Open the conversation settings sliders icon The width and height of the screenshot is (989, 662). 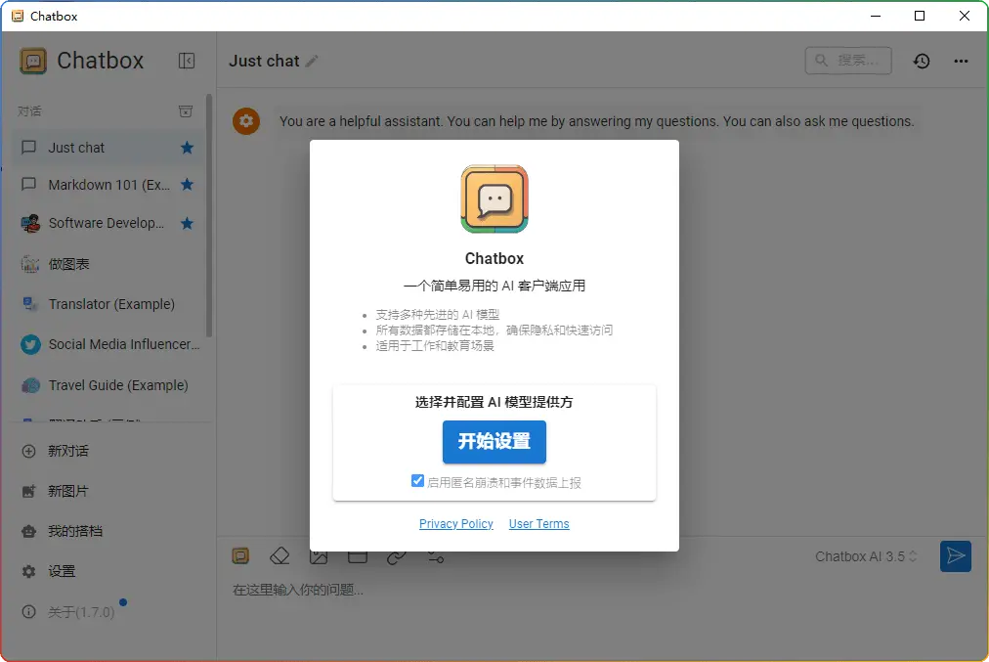tap(435, 556)
